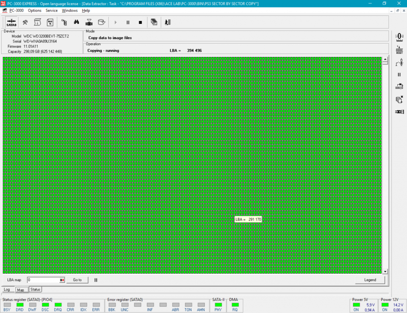Click the Go to button

pyautogui.click(x=77, y=280)
